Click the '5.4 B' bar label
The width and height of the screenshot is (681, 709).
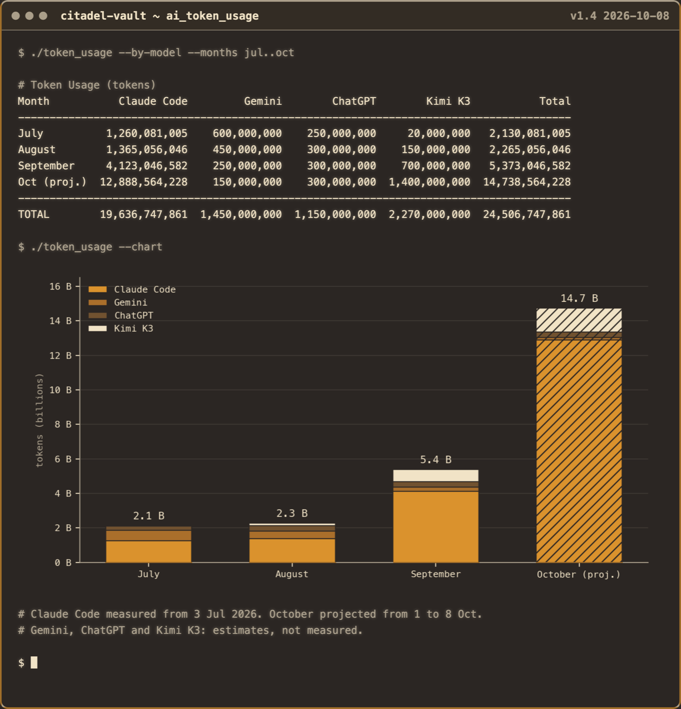click(x=436, y=459)
